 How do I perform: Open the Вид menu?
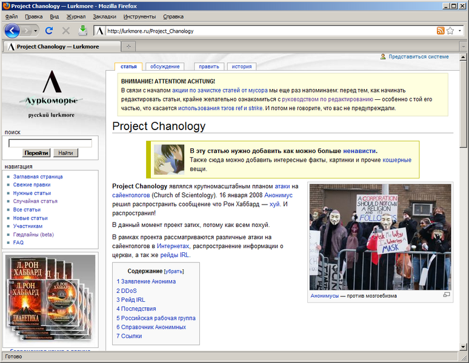tap(54, 16)
